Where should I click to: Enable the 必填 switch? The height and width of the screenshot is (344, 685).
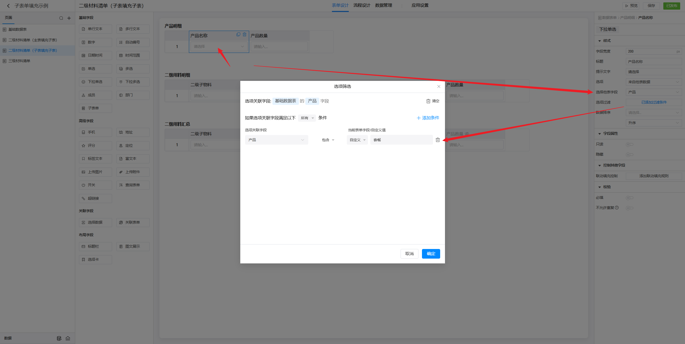[x=629, y=198]
